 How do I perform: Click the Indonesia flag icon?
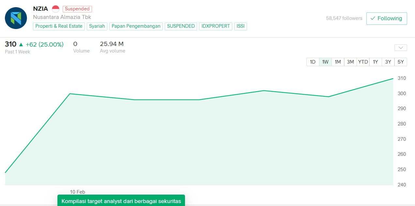pos(55,9)
